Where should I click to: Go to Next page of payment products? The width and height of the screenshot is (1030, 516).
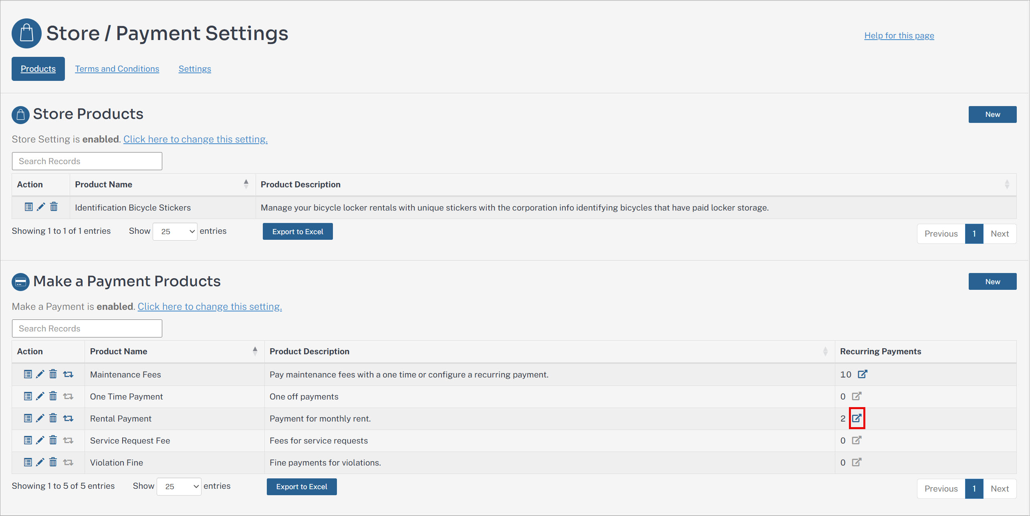click(x=1000, y=489)
